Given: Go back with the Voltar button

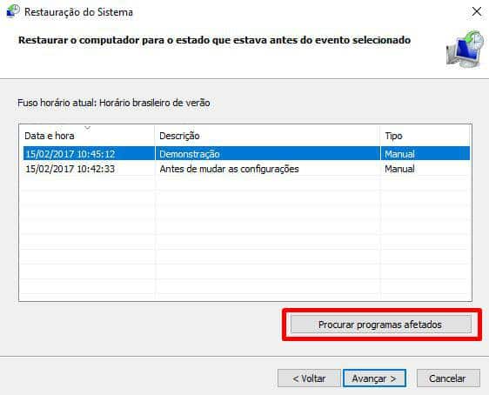Looking at the screenshot, I should [x=309, y=378].
